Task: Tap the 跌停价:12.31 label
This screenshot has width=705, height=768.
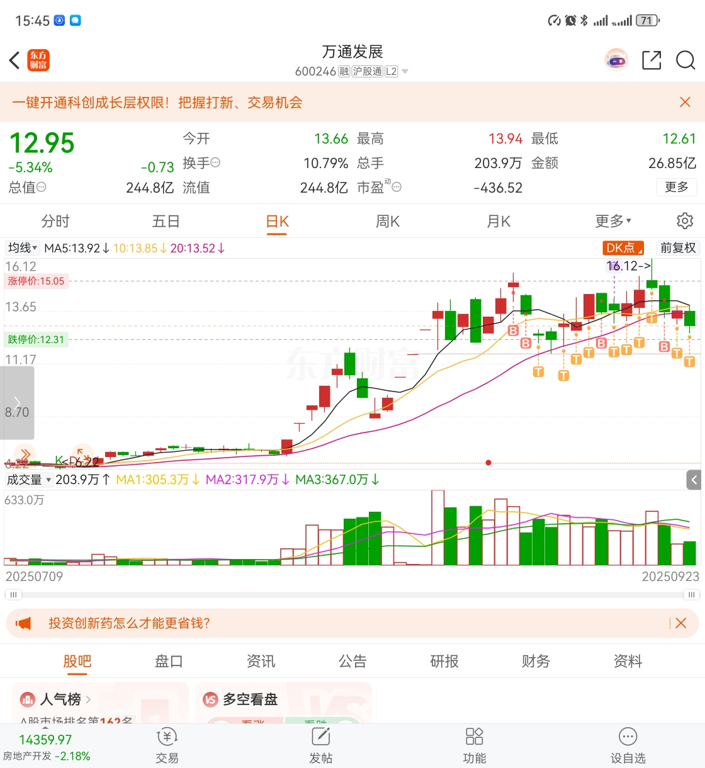Action: pyautogui.click(x=36, y=340)
